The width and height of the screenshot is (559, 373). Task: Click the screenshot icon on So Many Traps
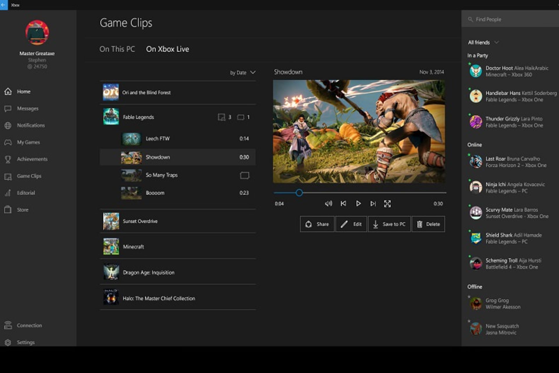(x=245, y=175)
